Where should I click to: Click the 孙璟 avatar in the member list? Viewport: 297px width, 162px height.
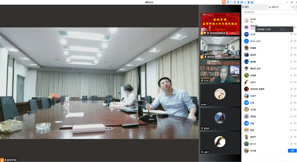(x=246, y=103)
